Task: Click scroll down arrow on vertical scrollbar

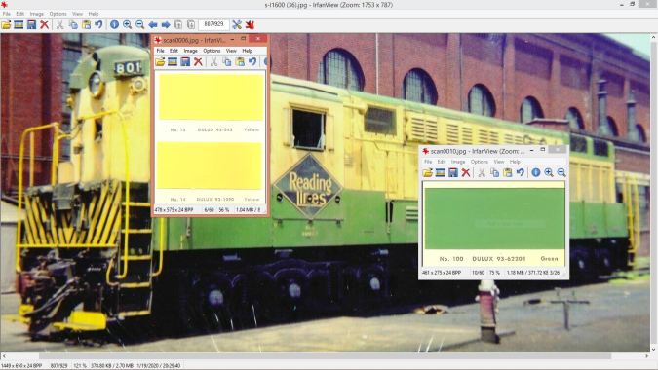Action: click(653, 349)
